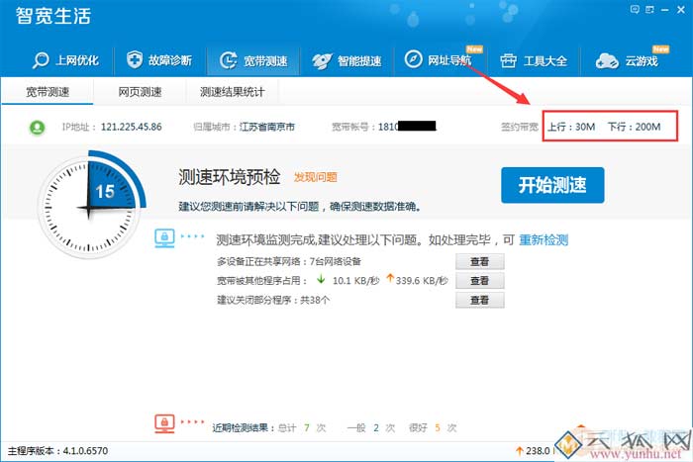Open 网址导航 compass item

(x=438, y=59)
